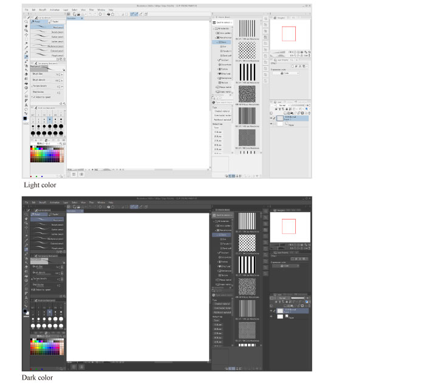Screen dimensions: 421x385
Task: Select Mechanical pencil sub tool in light window
Action: pyautogui.click(x=47, y=46)
